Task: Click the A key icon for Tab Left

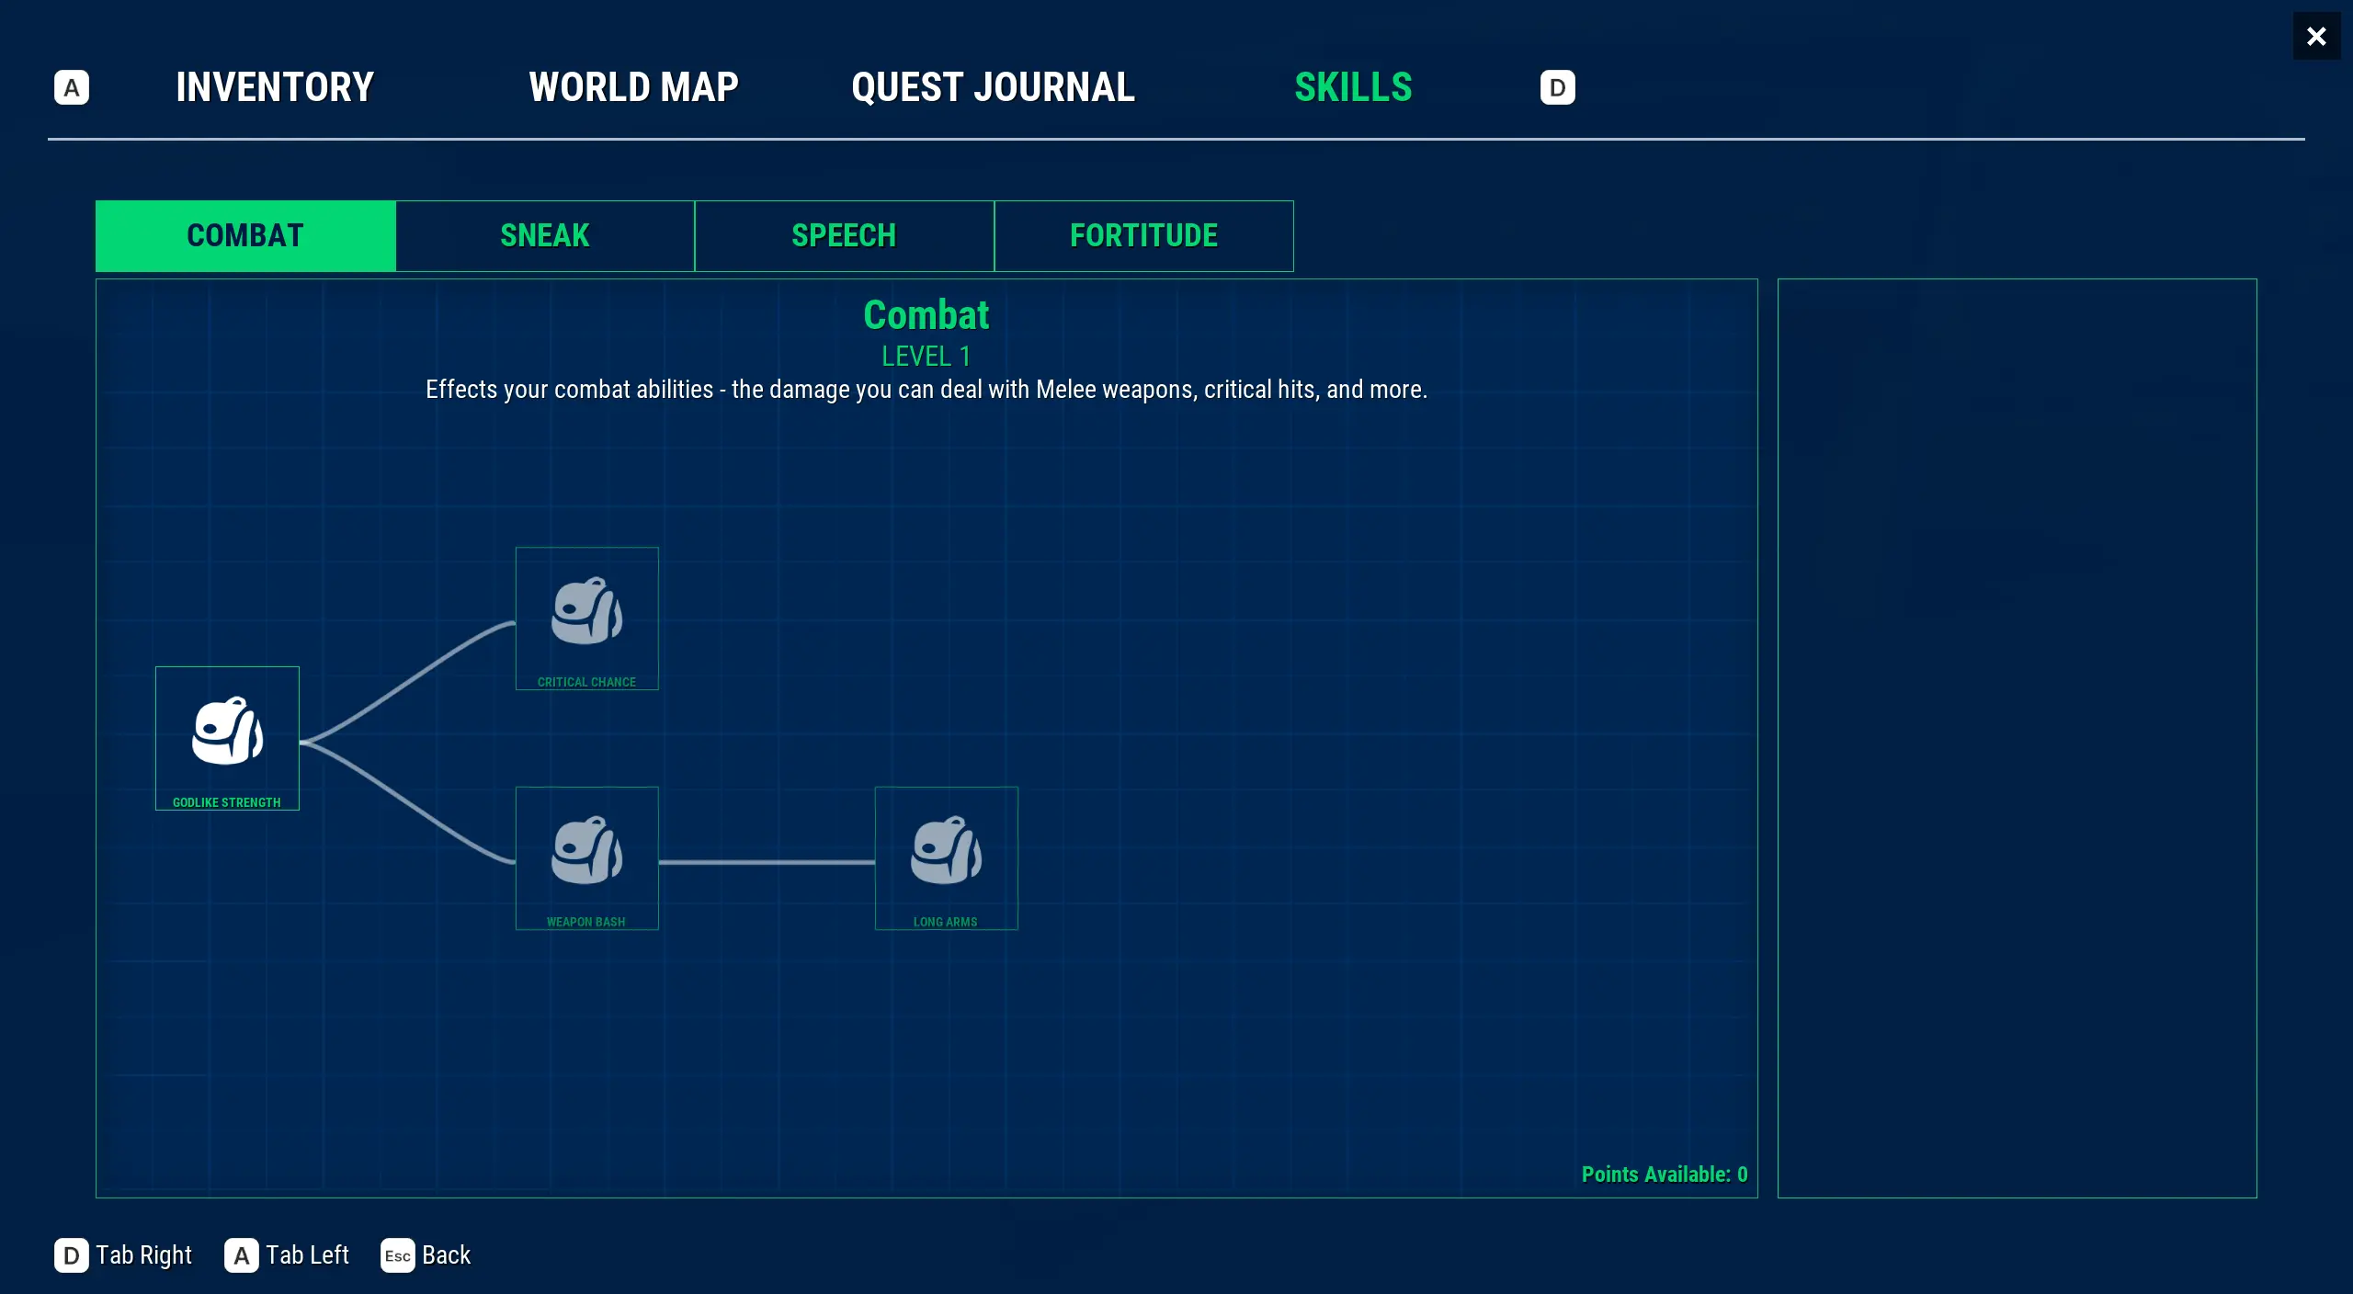Action: pyautogui.click(x=241, y=1255)
